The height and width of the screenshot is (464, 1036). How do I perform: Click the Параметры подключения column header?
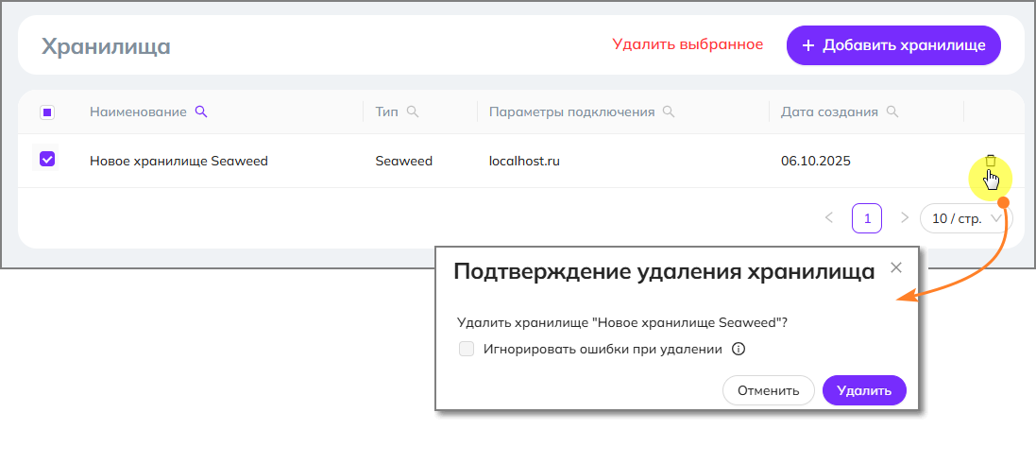coord(571,112)
